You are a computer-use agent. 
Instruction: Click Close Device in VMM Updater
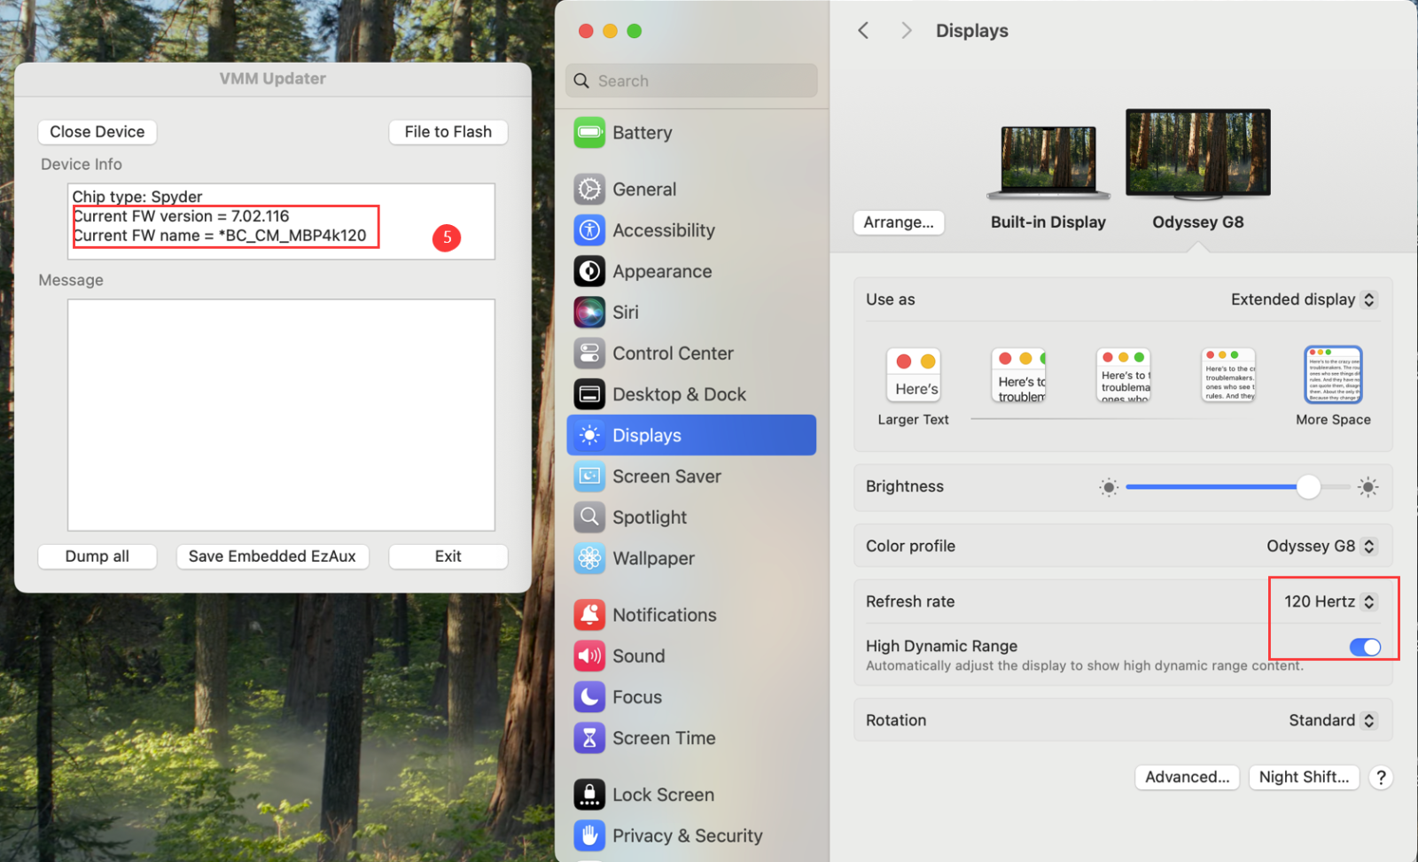pos(97,132)
